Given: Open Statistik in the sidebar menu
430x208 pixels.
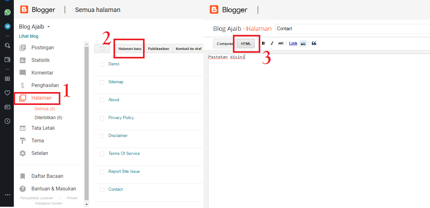Looking at the screenshot, I should click(41, 60).
